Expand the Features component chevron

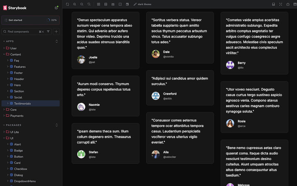[x=8, y=66]
